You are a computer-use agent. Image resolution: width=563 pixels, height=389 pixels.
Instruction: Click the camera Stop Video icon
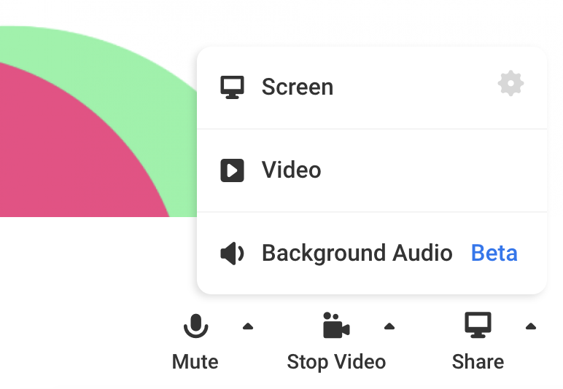point(336,326)
